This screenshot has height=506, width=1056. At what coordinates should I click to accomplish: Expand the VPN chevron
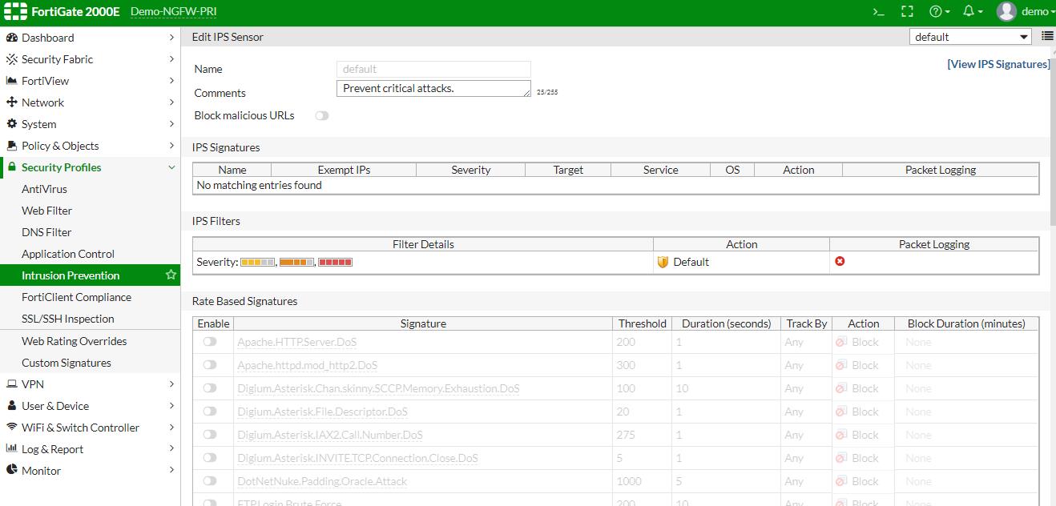(x=171, y=384)
